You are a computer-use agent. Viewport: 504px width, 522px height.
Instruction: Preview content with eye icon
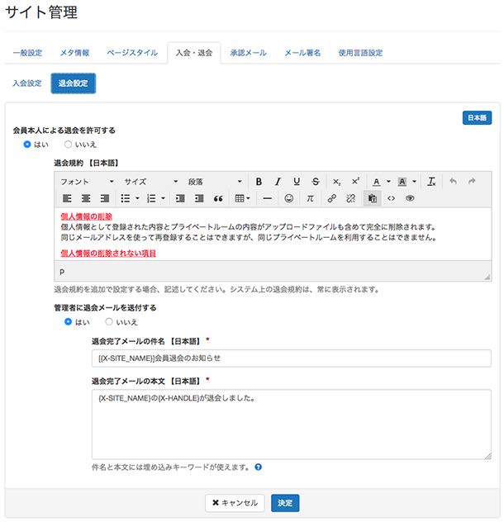tap(410, 198)
